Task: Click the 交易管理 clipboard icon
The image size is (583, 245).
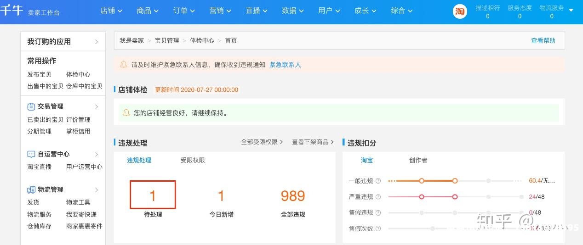Action: click(31, 106)
